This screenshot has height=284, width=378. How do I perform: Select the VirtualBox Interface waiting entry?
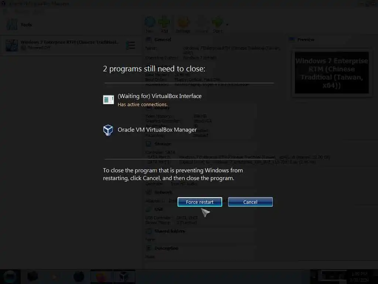point(152,100)
